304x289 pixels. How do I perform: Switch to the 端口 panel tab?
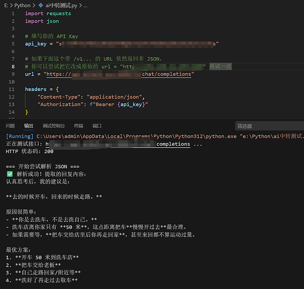tap(97, 126)
